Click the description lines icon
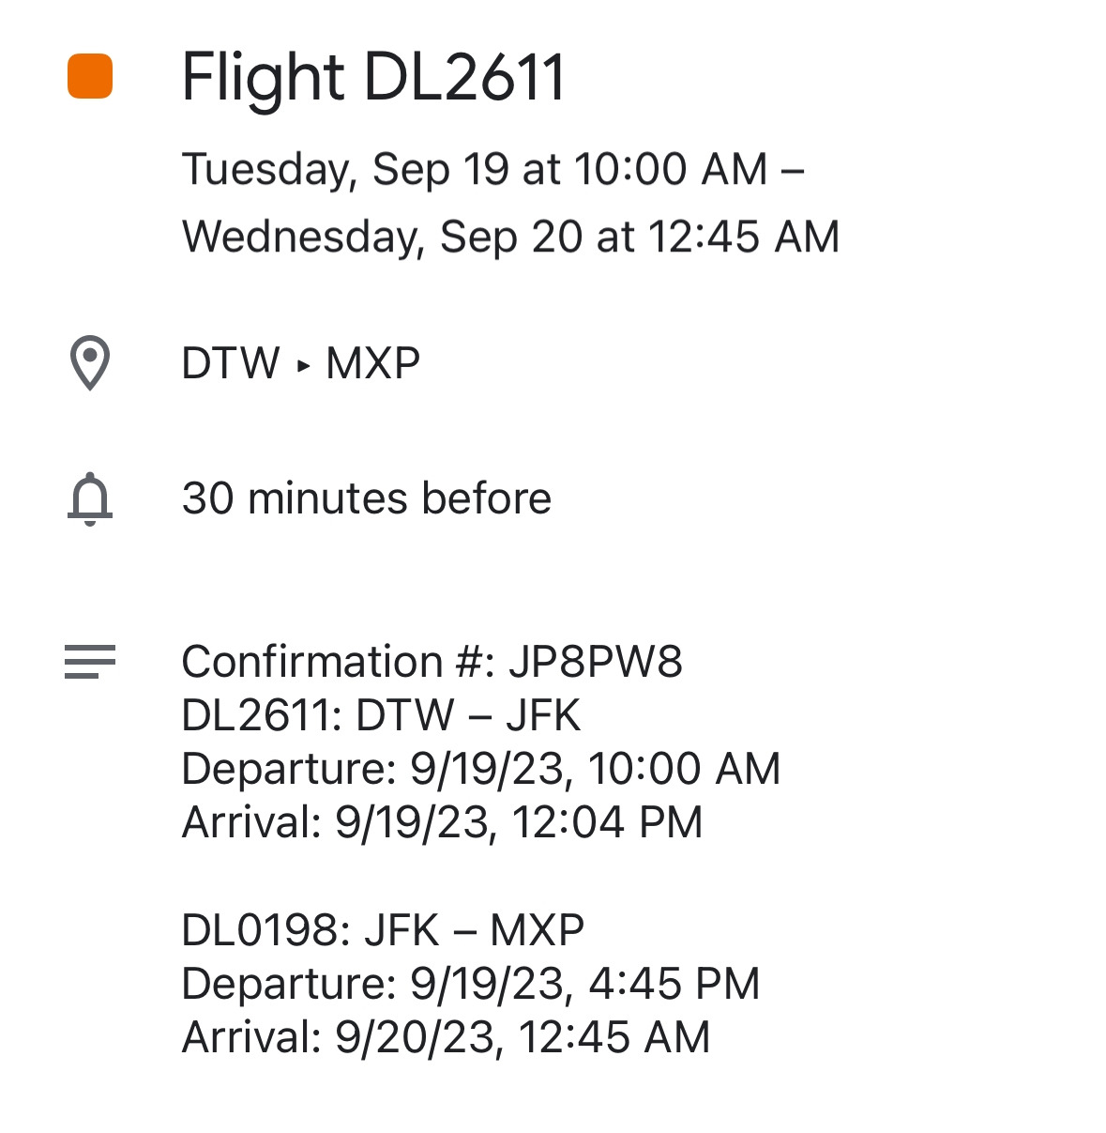 (90, 661)
